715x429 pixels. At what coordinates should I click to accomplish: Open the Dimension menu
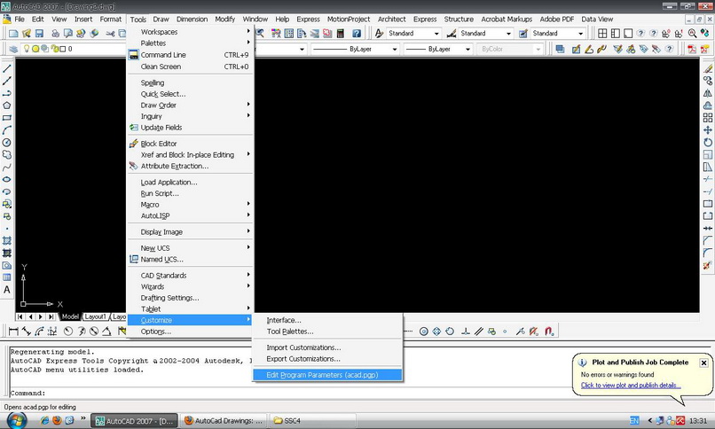tap(192, 19)
